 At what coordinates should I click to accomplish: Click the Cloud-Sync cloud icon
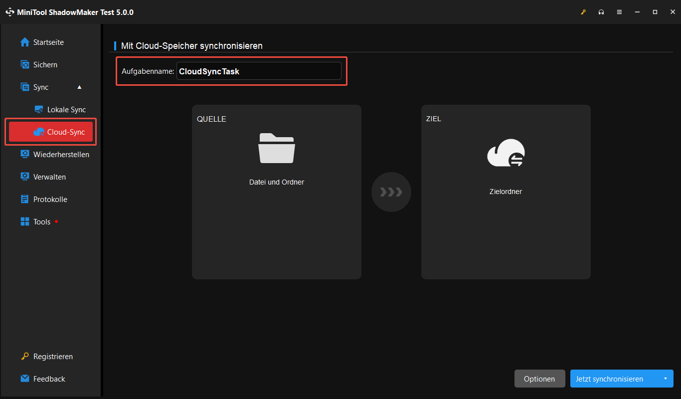click(x=39, y=132)
